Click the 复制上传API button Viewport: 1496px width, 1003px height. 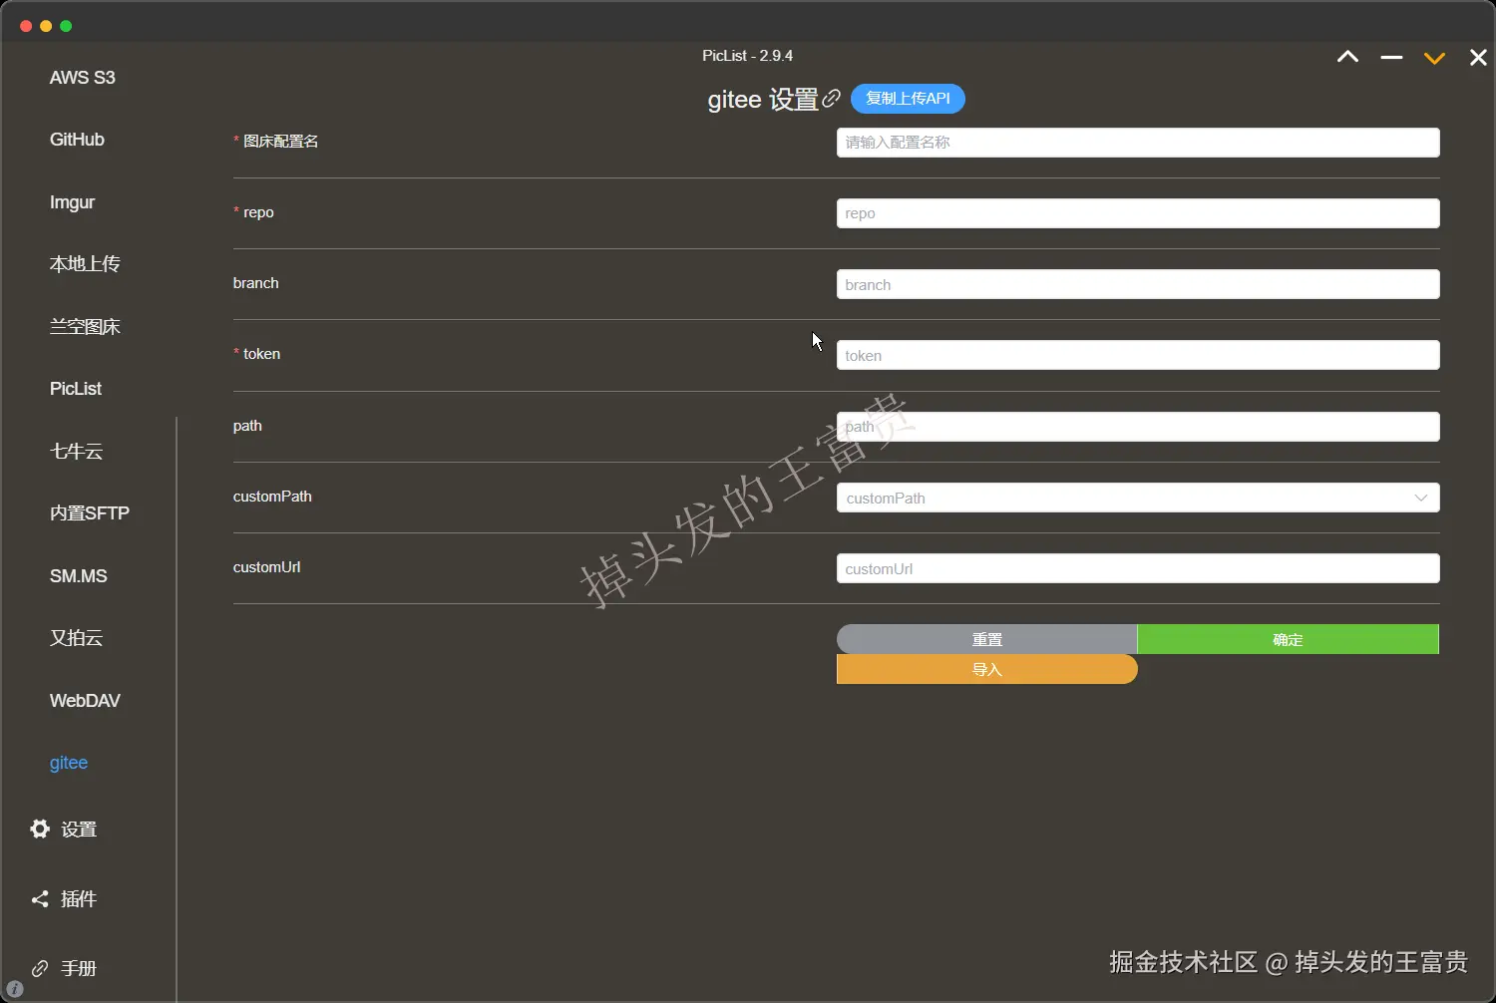coord(908,99)
